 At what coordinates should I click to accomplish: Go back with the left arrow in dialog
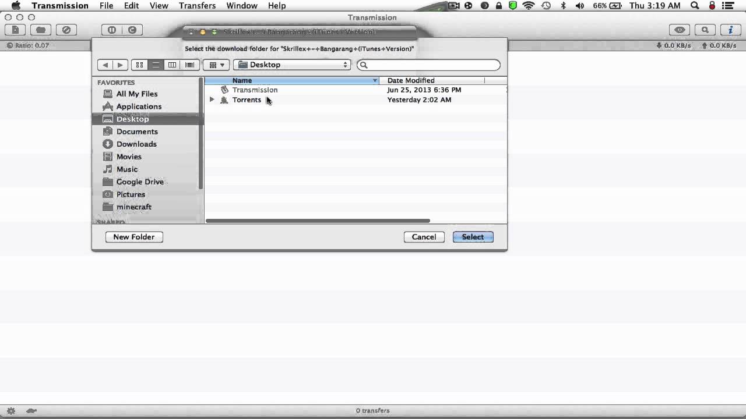(x=105, y=65)
